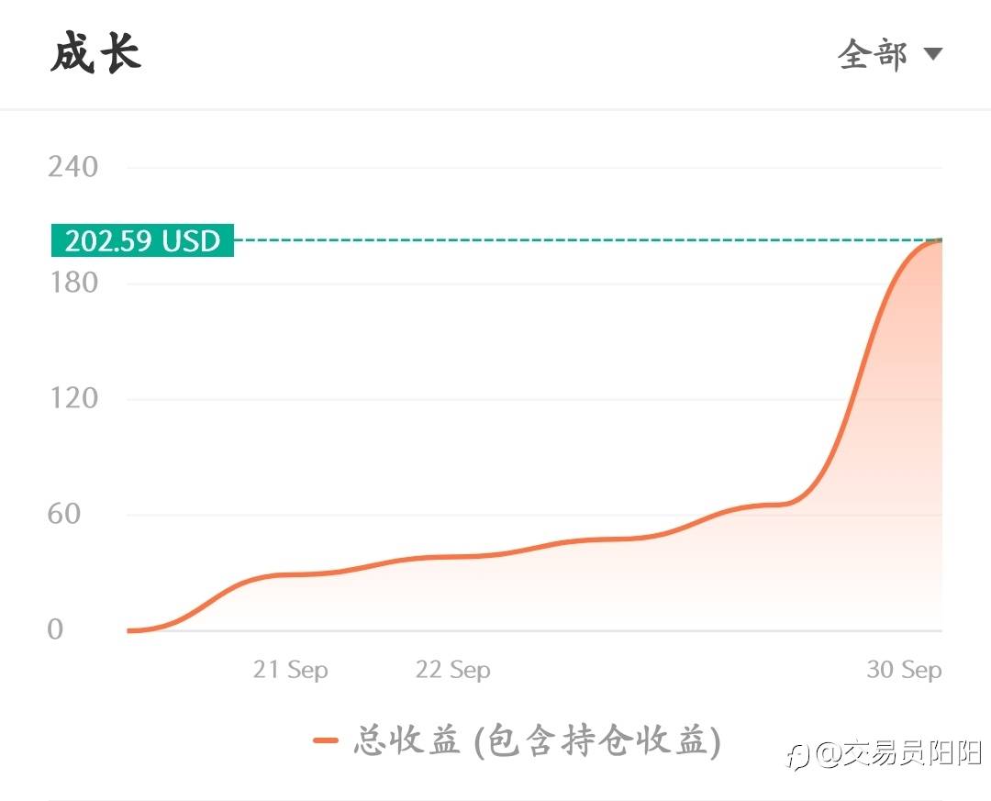Click the 0 y-axis label
The height and width of the screenshot is (801, 991).
click(x=56, y=629)
